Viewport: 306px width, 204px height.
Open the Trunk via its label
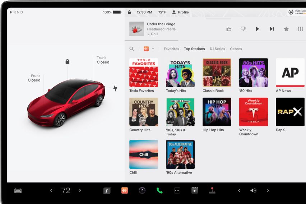[x=102, y=60]
